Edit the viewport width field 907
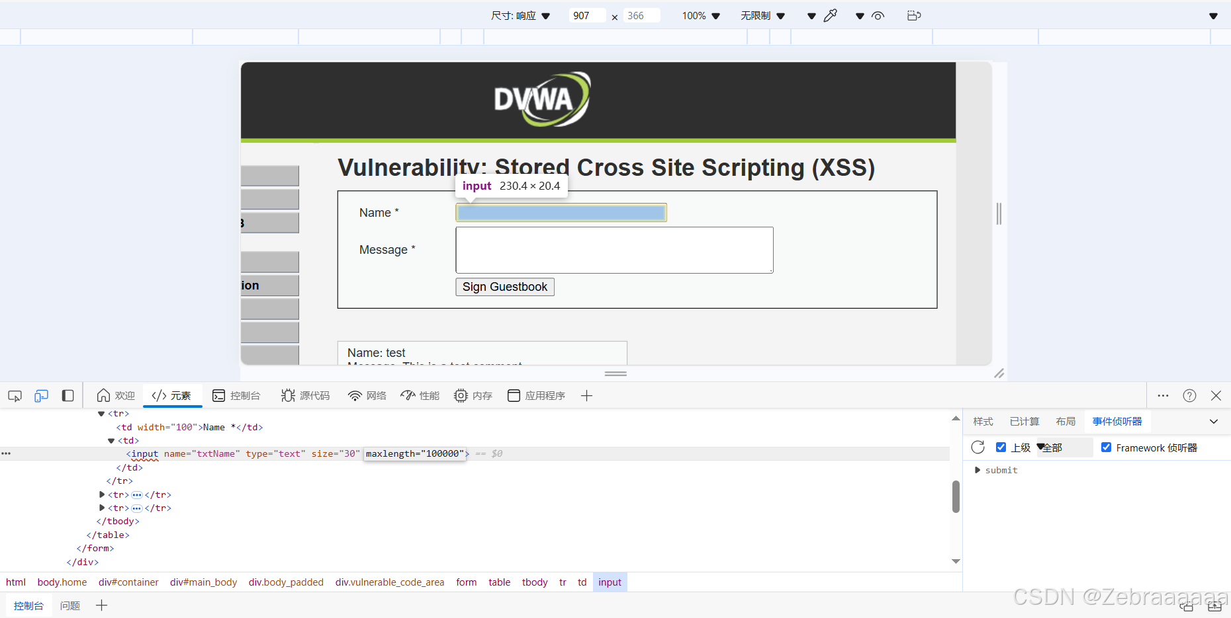The image size is (1231, 618). click(x=587, y=15)
